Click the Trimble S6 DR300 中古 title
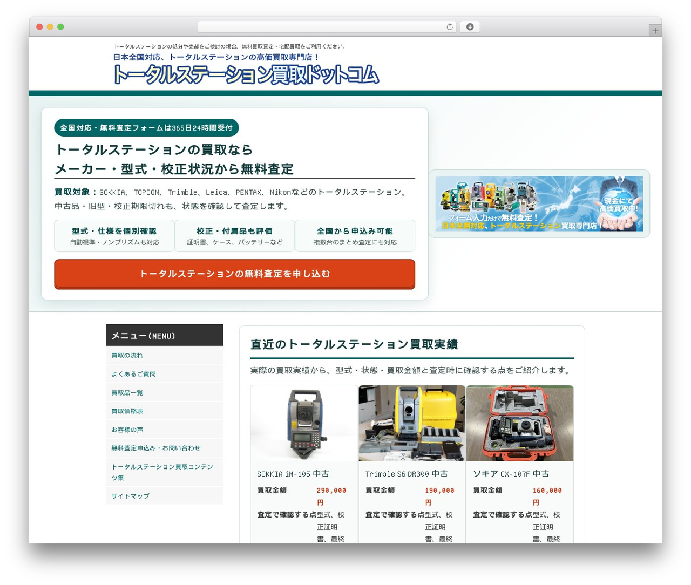Screen dimensions: 691x585 coord(407,474)
